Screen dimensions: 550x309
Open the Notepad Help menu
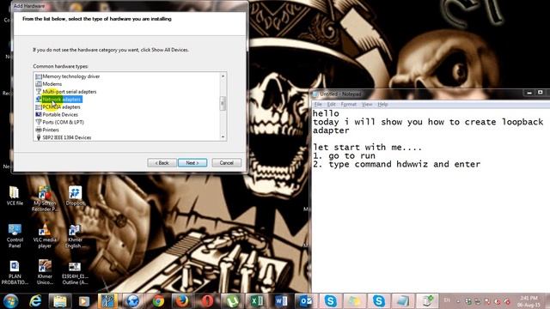[x=382, y=105]
